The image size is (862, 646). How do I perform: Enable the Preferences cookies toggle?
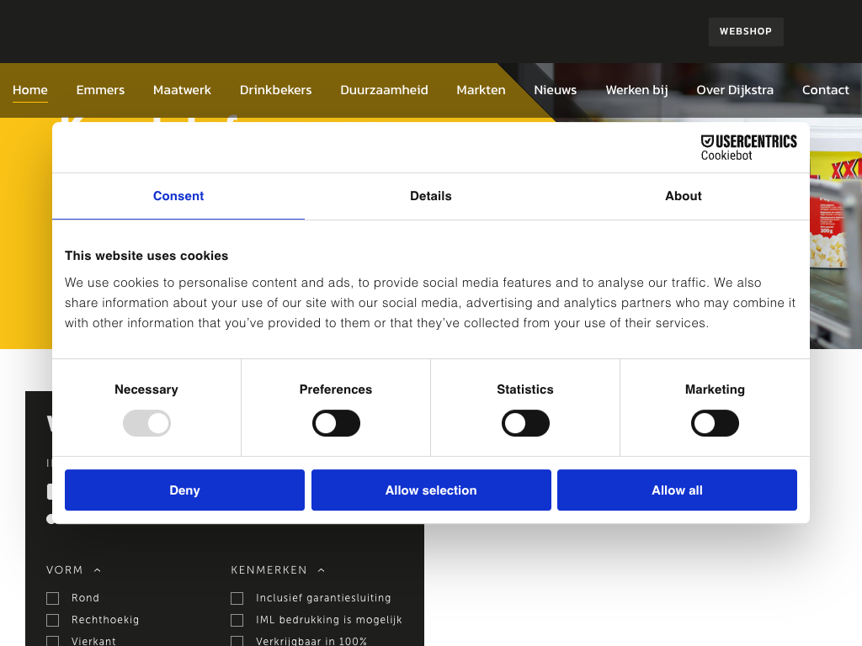336,423
